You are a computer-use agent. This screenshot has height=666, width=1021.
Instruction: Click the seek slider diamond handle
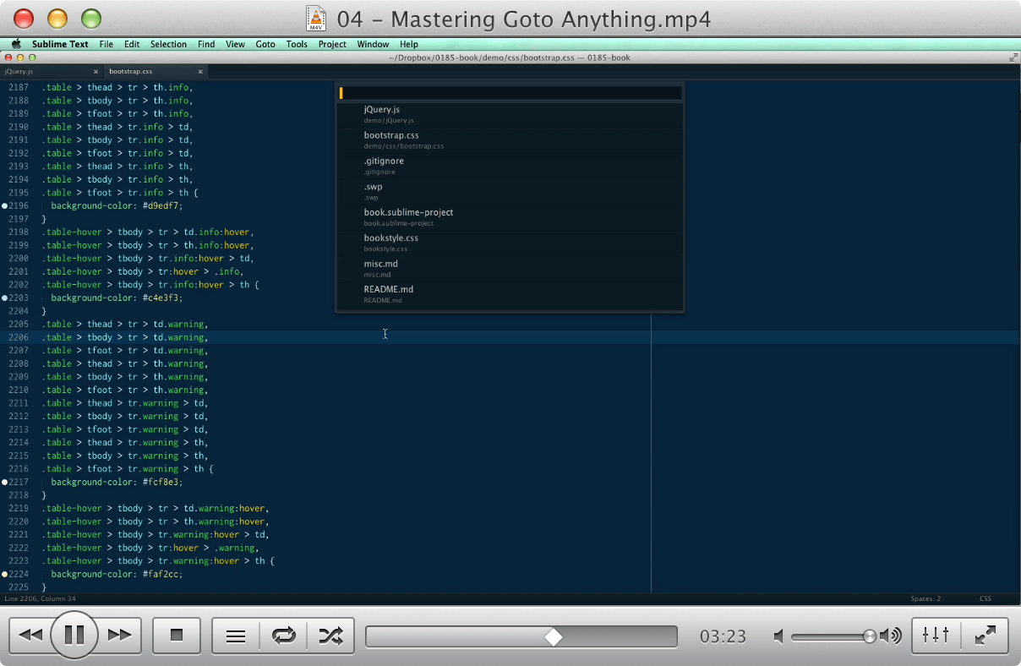click(x=554, y=636)
